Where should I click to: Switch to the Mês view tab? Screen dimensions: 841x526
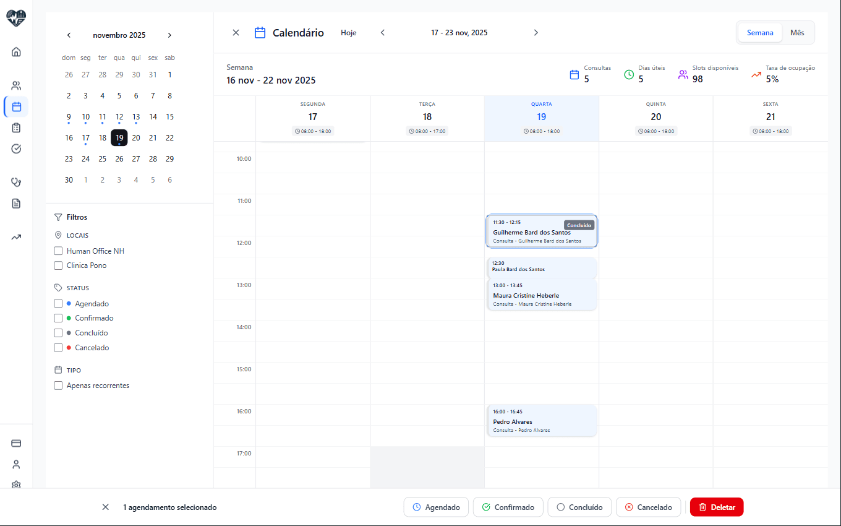click(798, 32)
